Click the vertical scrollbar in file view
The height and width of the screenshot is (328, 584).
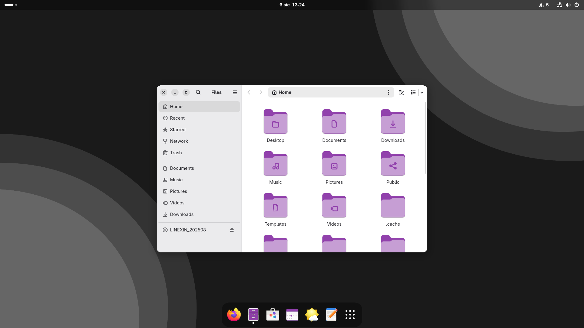pyautogui.click(x=425, y=138)
